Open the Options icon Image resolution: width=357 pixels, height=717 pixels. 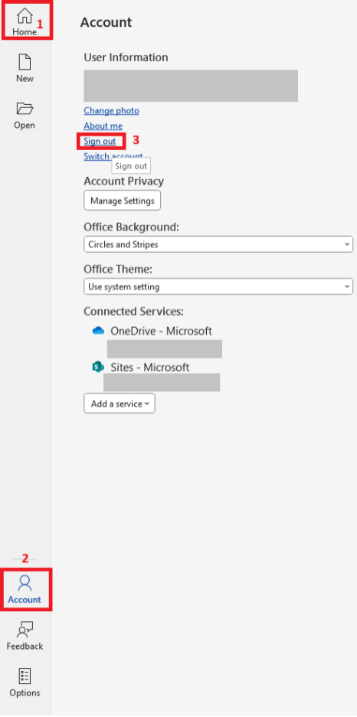25,676
